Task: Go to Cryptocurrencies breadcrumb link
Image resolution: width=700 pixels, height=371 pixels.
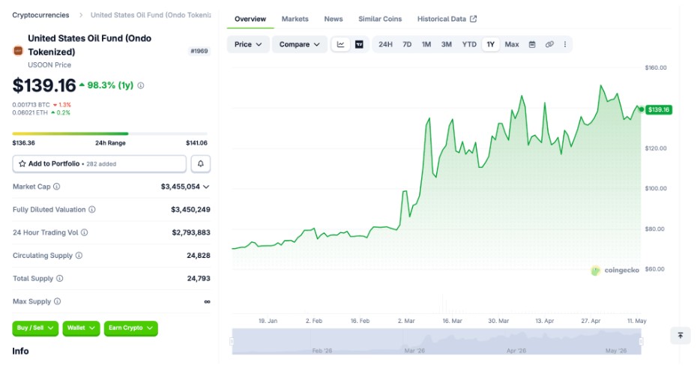Action: tap(40, 15)
